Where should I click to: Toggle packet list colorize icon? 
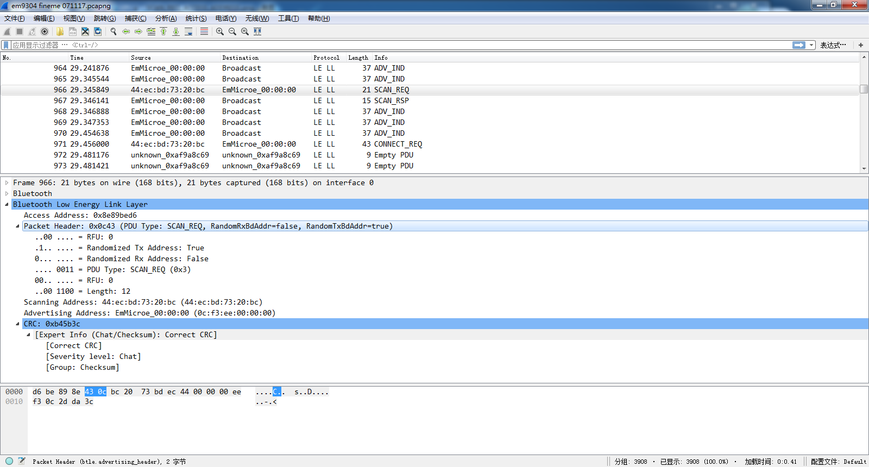pyautogui.click(x=204, y=31)
